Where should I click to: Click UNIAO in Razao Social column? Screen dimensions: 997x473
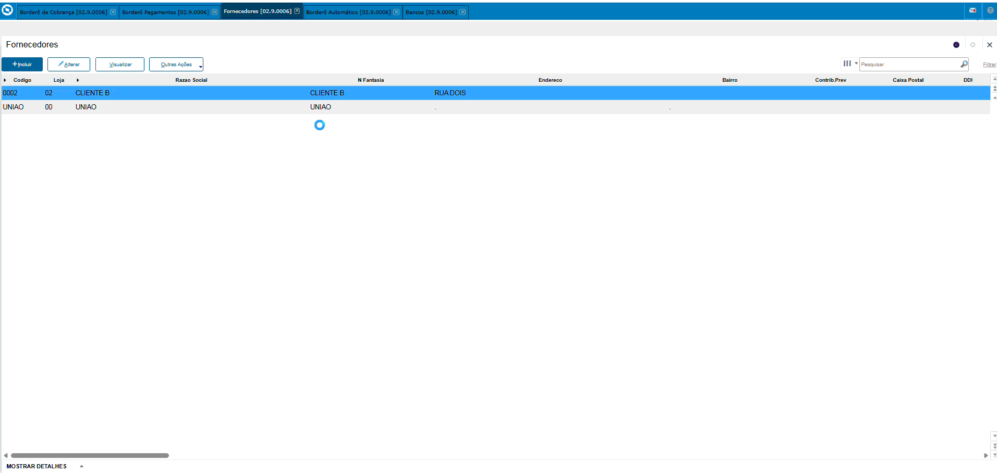point(86,107)
